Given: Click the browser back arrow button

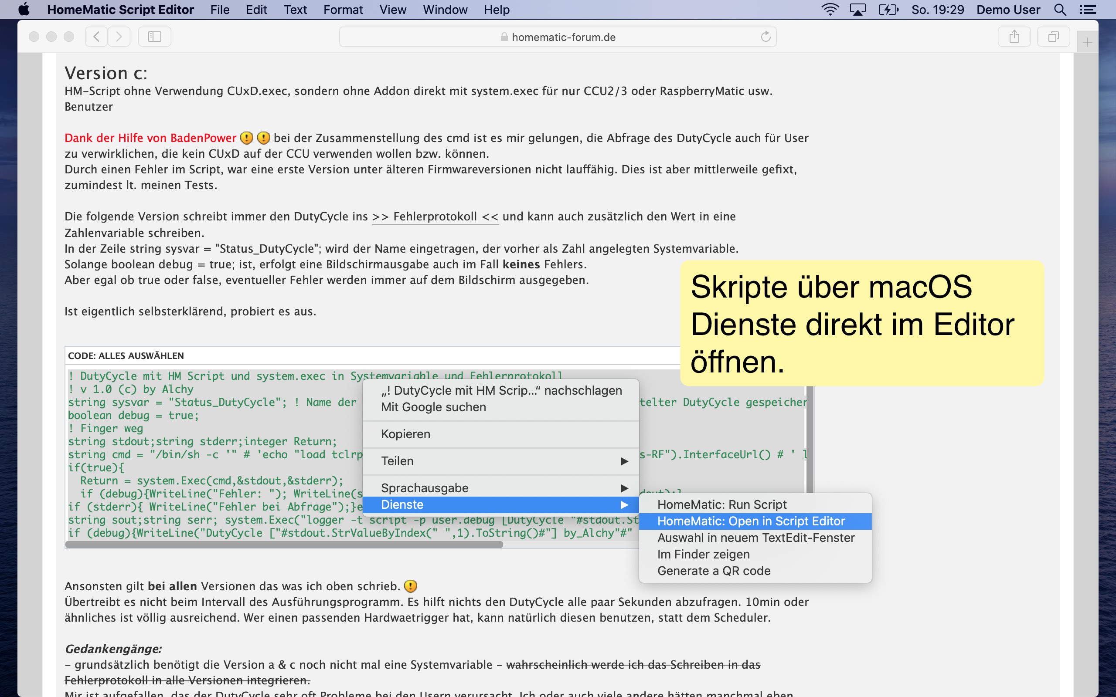Looking at the screenshot, I should point(96,37).
